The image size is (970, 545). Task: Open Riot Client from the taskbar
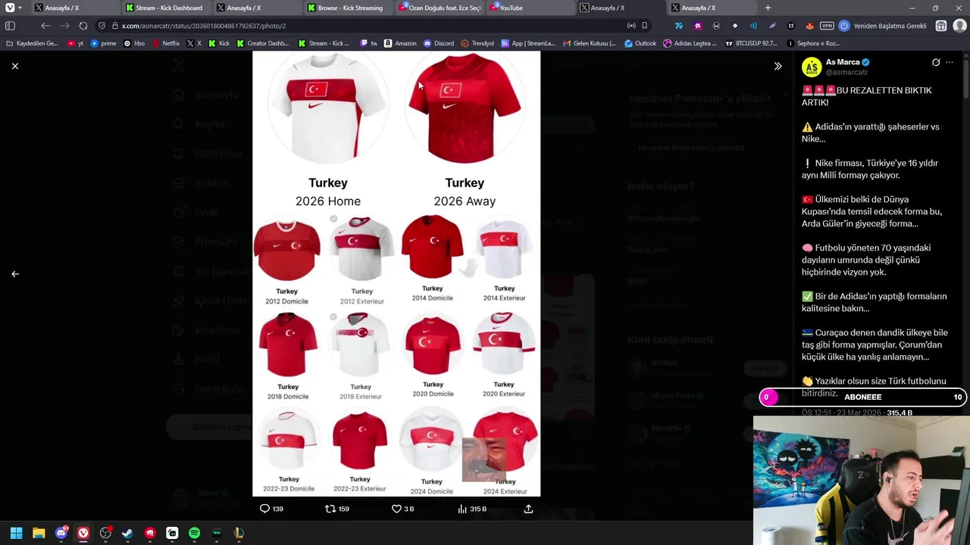[150, 533]
